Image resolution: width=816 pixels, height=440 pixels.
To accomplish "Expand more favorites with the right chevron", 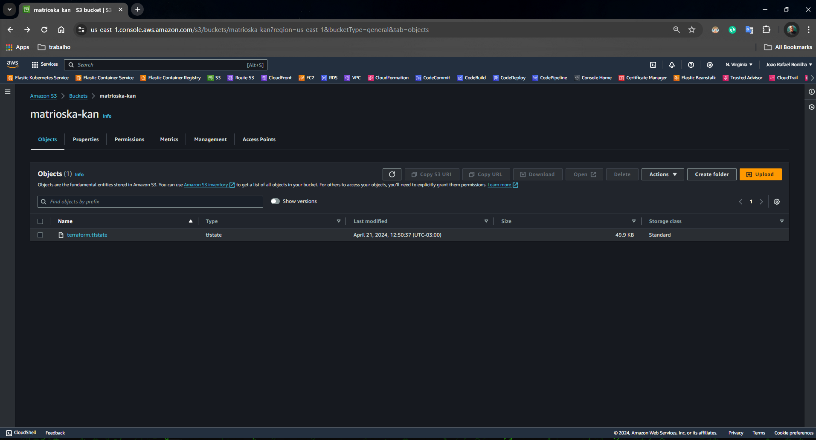I will point(812,78).
